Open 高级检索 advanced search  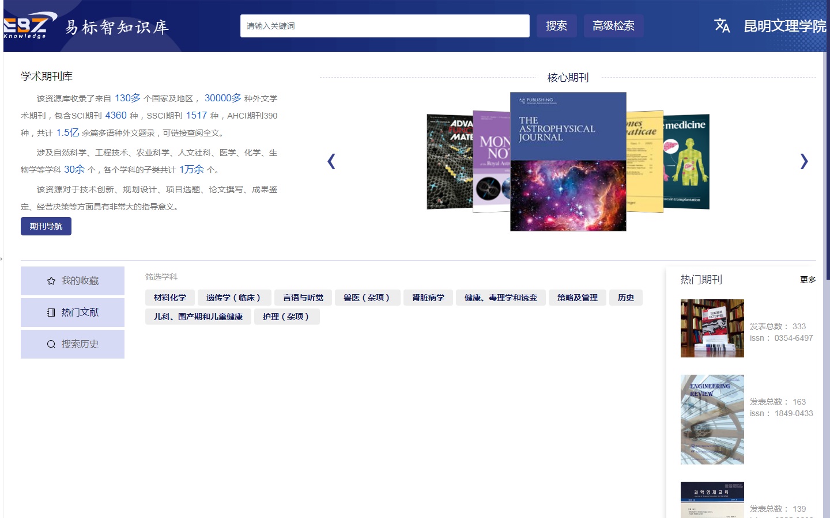pyautogui.click(x=614, y=26)
